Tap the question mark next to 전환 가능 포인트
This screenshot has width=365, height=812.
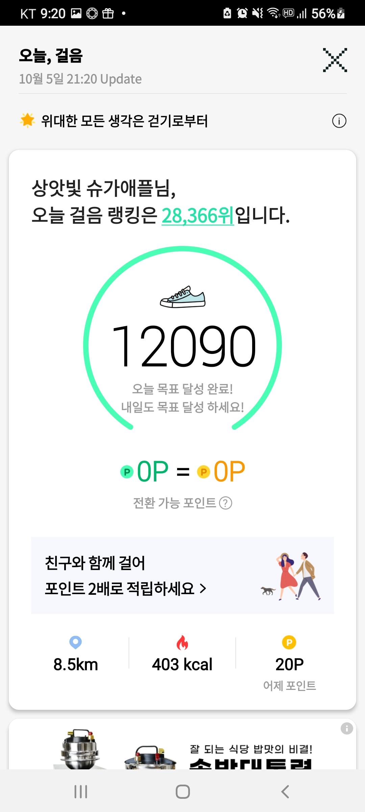click(x=225, y=503)
